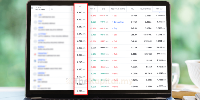Screen dimensions: 200x100
Task: Click the 0.000 MYR change cell
Action: tap(105, 47)
